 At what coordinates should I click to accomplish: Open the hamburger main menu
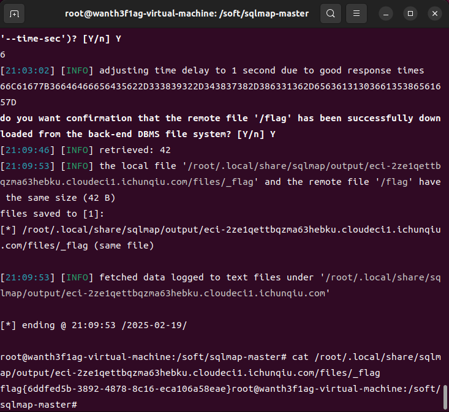click(358, 13)
